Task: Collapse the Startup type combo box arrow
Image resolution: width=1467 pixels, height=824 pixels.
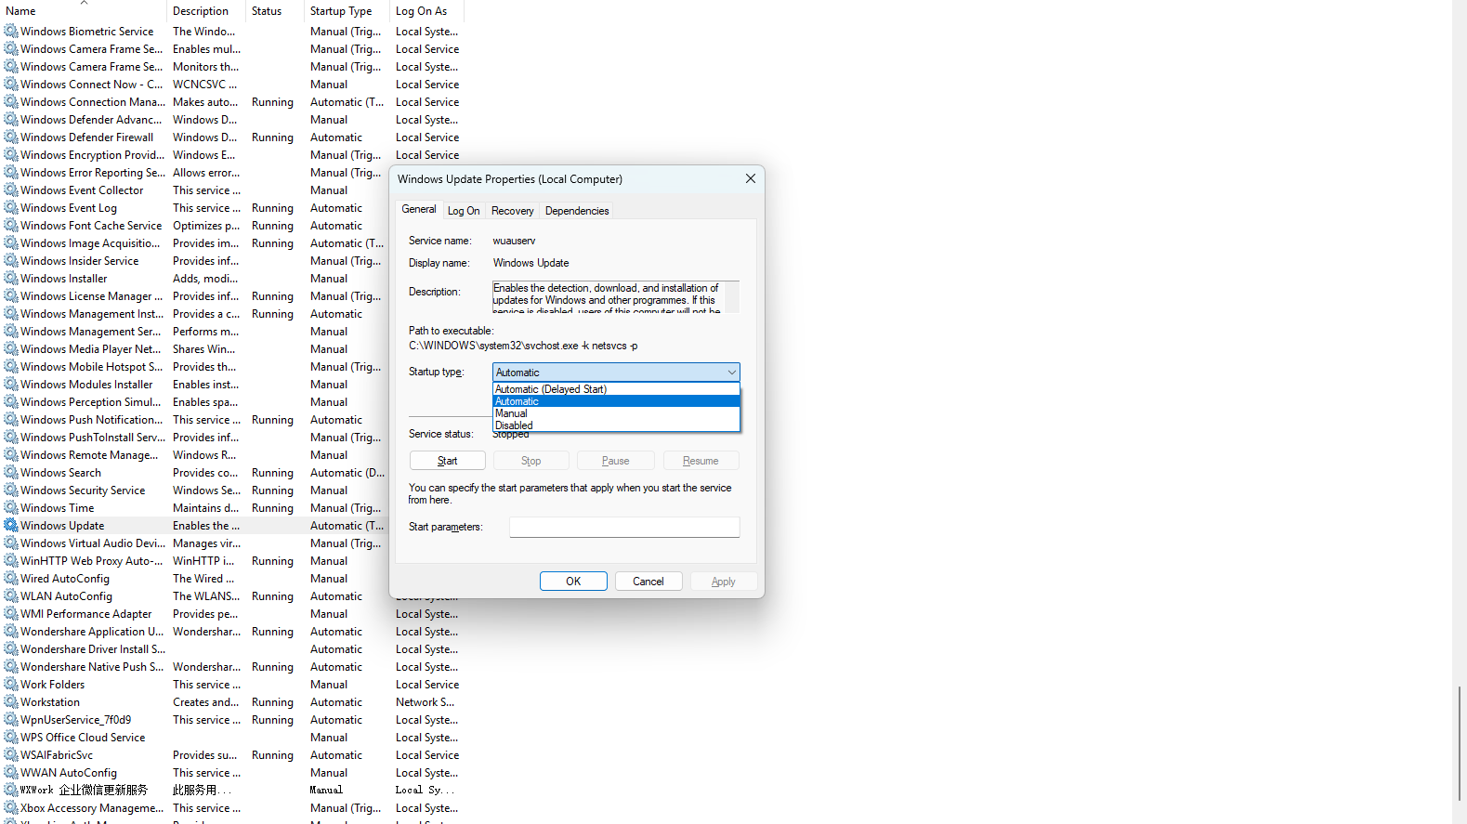Action: (731, 373)
